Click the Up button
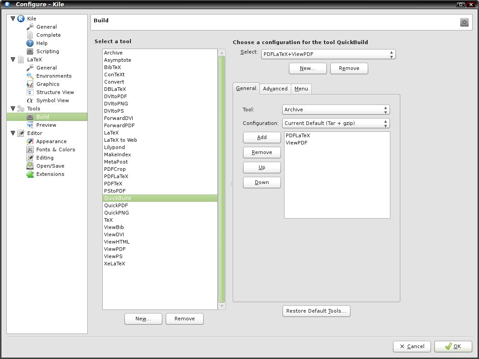The width and height of the screenshot is (479, 359). [262, 167]
